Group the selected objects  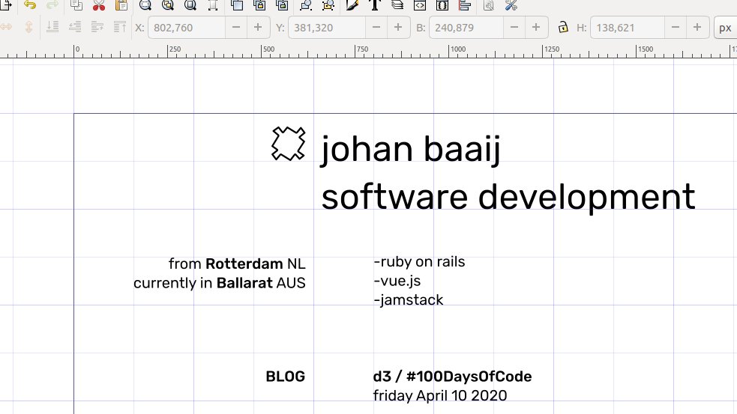pos(306,4)
